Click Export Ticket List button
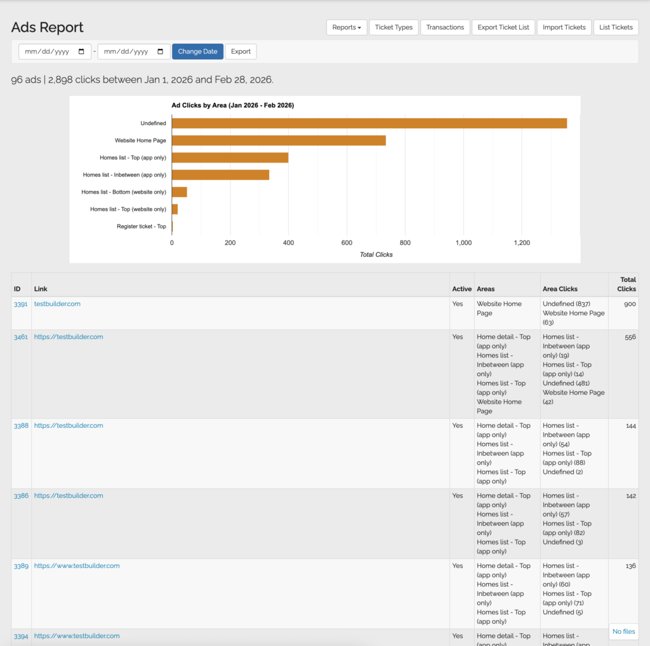 click(503, 27)
